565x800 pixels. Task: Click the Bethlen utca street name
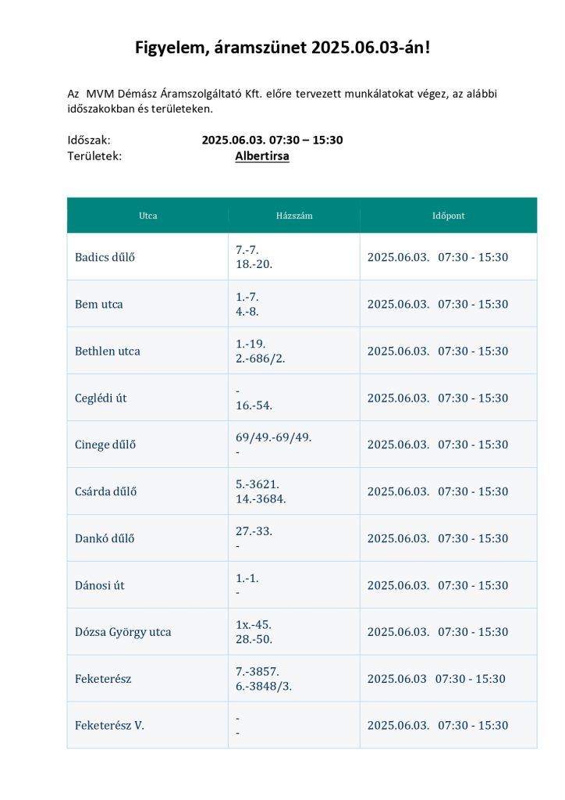[x=108, y=351]
